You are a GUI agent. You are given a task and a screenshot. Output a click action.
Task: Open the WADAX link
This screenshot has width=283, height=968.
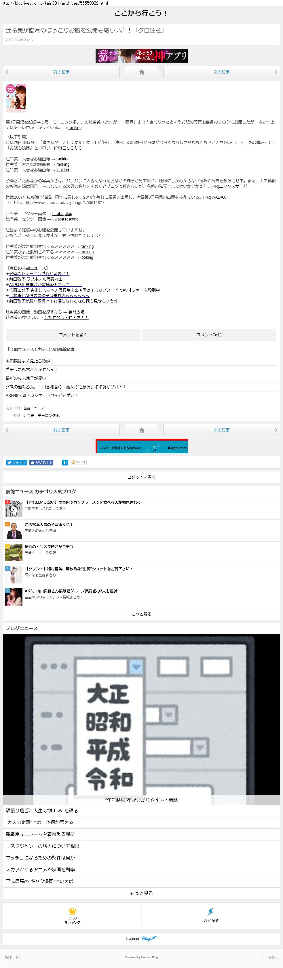pos(218,197)
